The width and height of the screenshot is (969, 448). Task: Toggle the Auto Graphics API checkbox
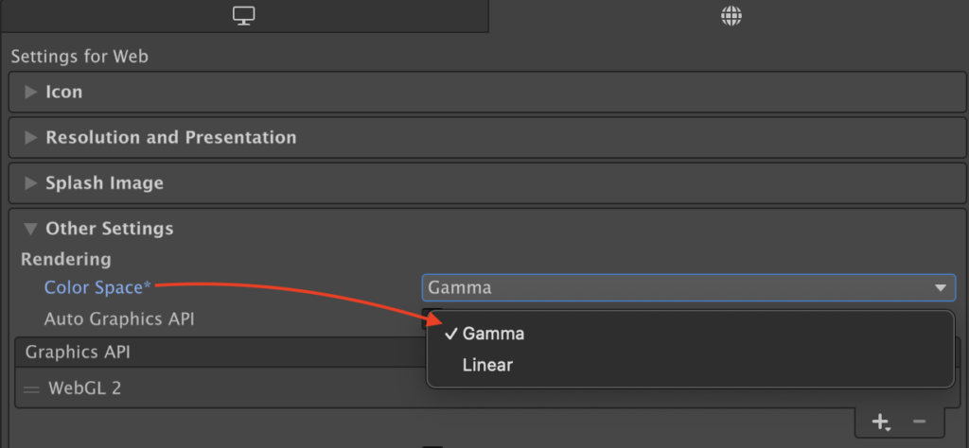432,316
